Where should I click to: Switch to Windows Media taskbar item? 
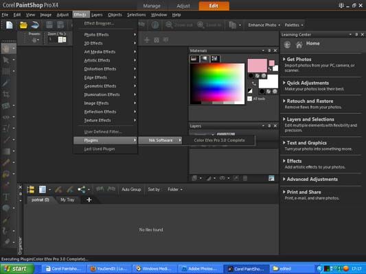155,269
